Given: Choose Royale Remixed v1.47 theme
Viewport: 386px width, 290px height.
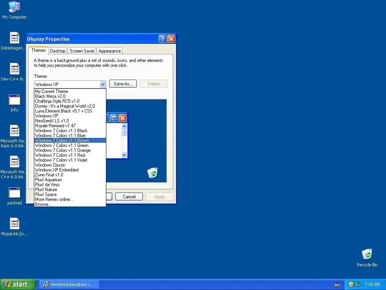Looking at the screenshot, I should (70, 126).
